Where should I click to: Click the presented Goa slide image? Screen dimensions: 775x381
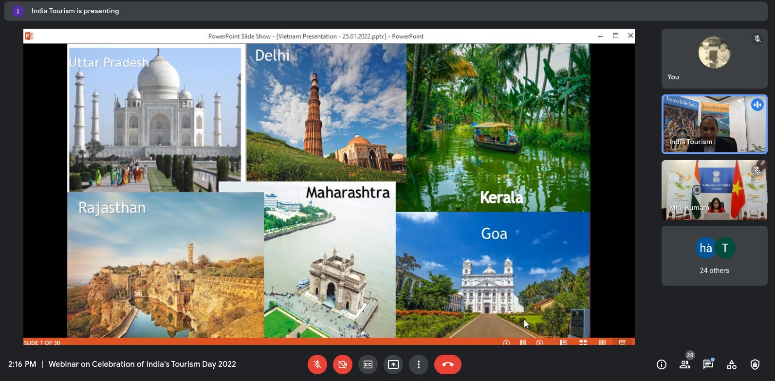(x=492, y=275)
